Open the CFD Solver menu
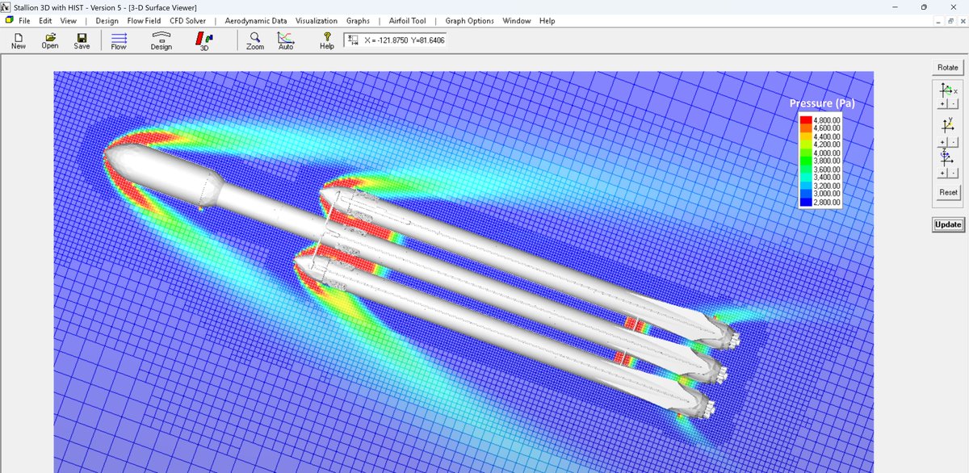 coord(187,20)
